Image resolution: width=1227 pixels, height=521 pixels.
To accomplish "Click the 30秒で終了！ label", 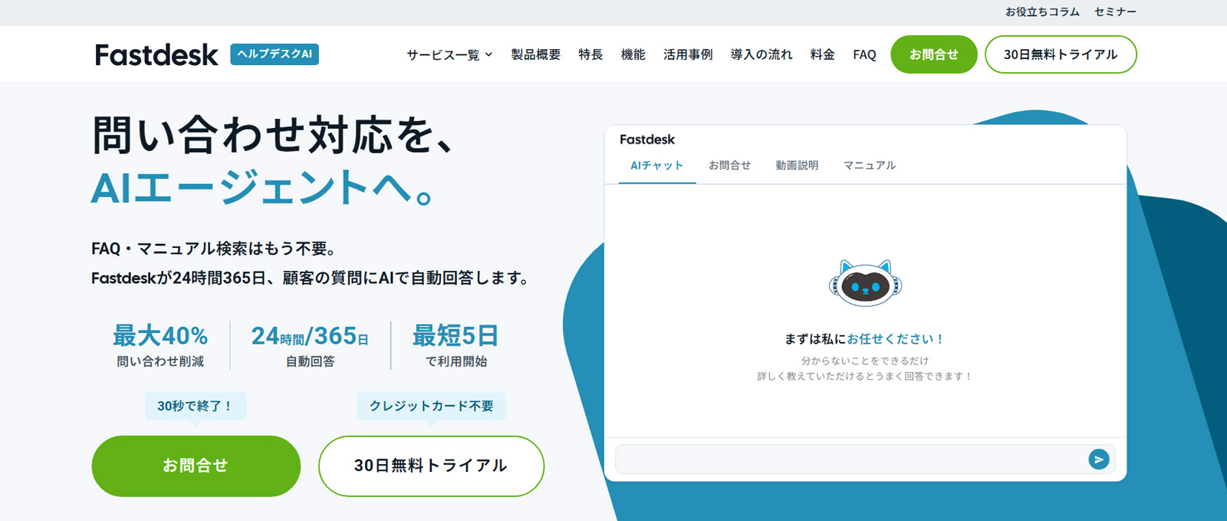I will coord(196,406).
